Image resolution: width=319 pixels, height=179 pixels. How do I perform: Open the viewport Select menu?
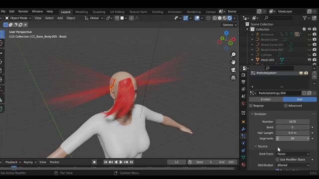pos(49,18)
